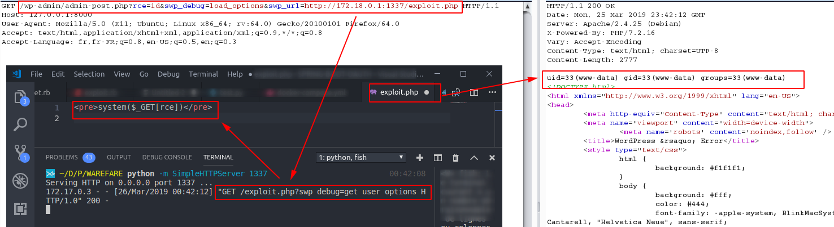The width and height of the screenshot is (834, 227).
Task: Switch to the DEBUG CONSOLE panel tab
Action: click(167, 157)
